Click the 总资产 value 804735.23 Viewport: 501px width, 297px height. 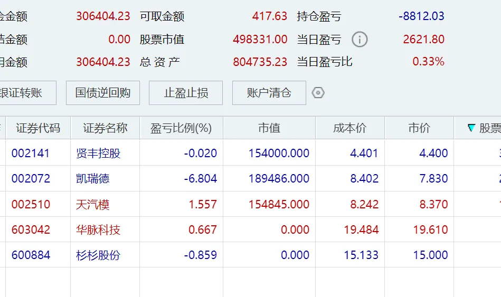[x=260, y=62]
